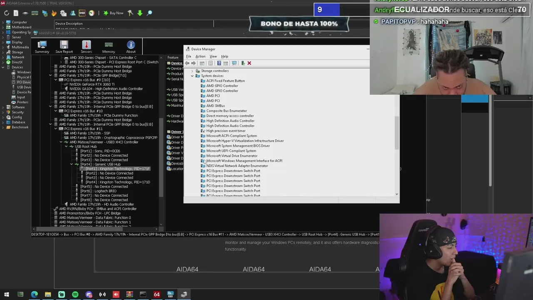Collapse System devices in Device Manager
This screenshot has height=300, width=533.
tap(192, 76)
